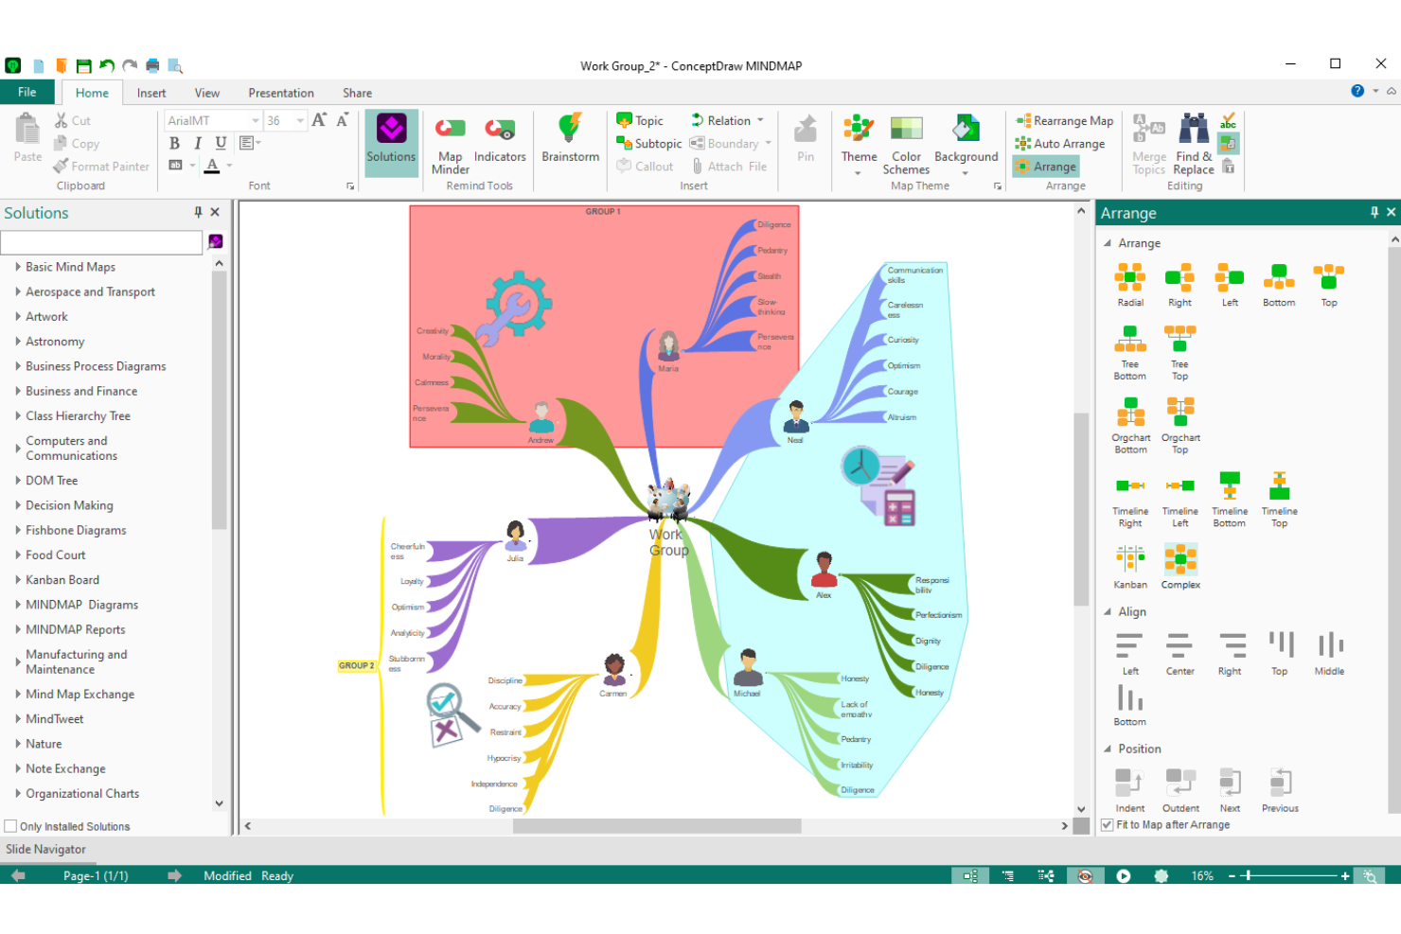Start Brainstorm mode

click(570, 138)
